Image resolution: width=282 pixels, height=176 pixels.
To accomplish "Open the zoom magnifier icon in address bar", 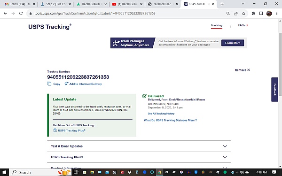I will 228,14.
